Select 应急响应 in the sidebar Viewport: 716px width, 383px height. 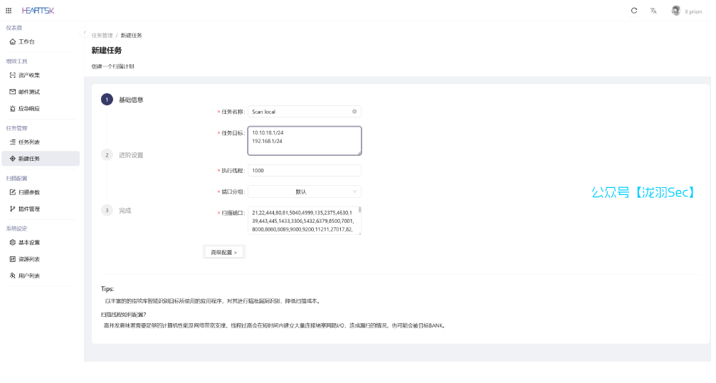[x=29, y=108]
